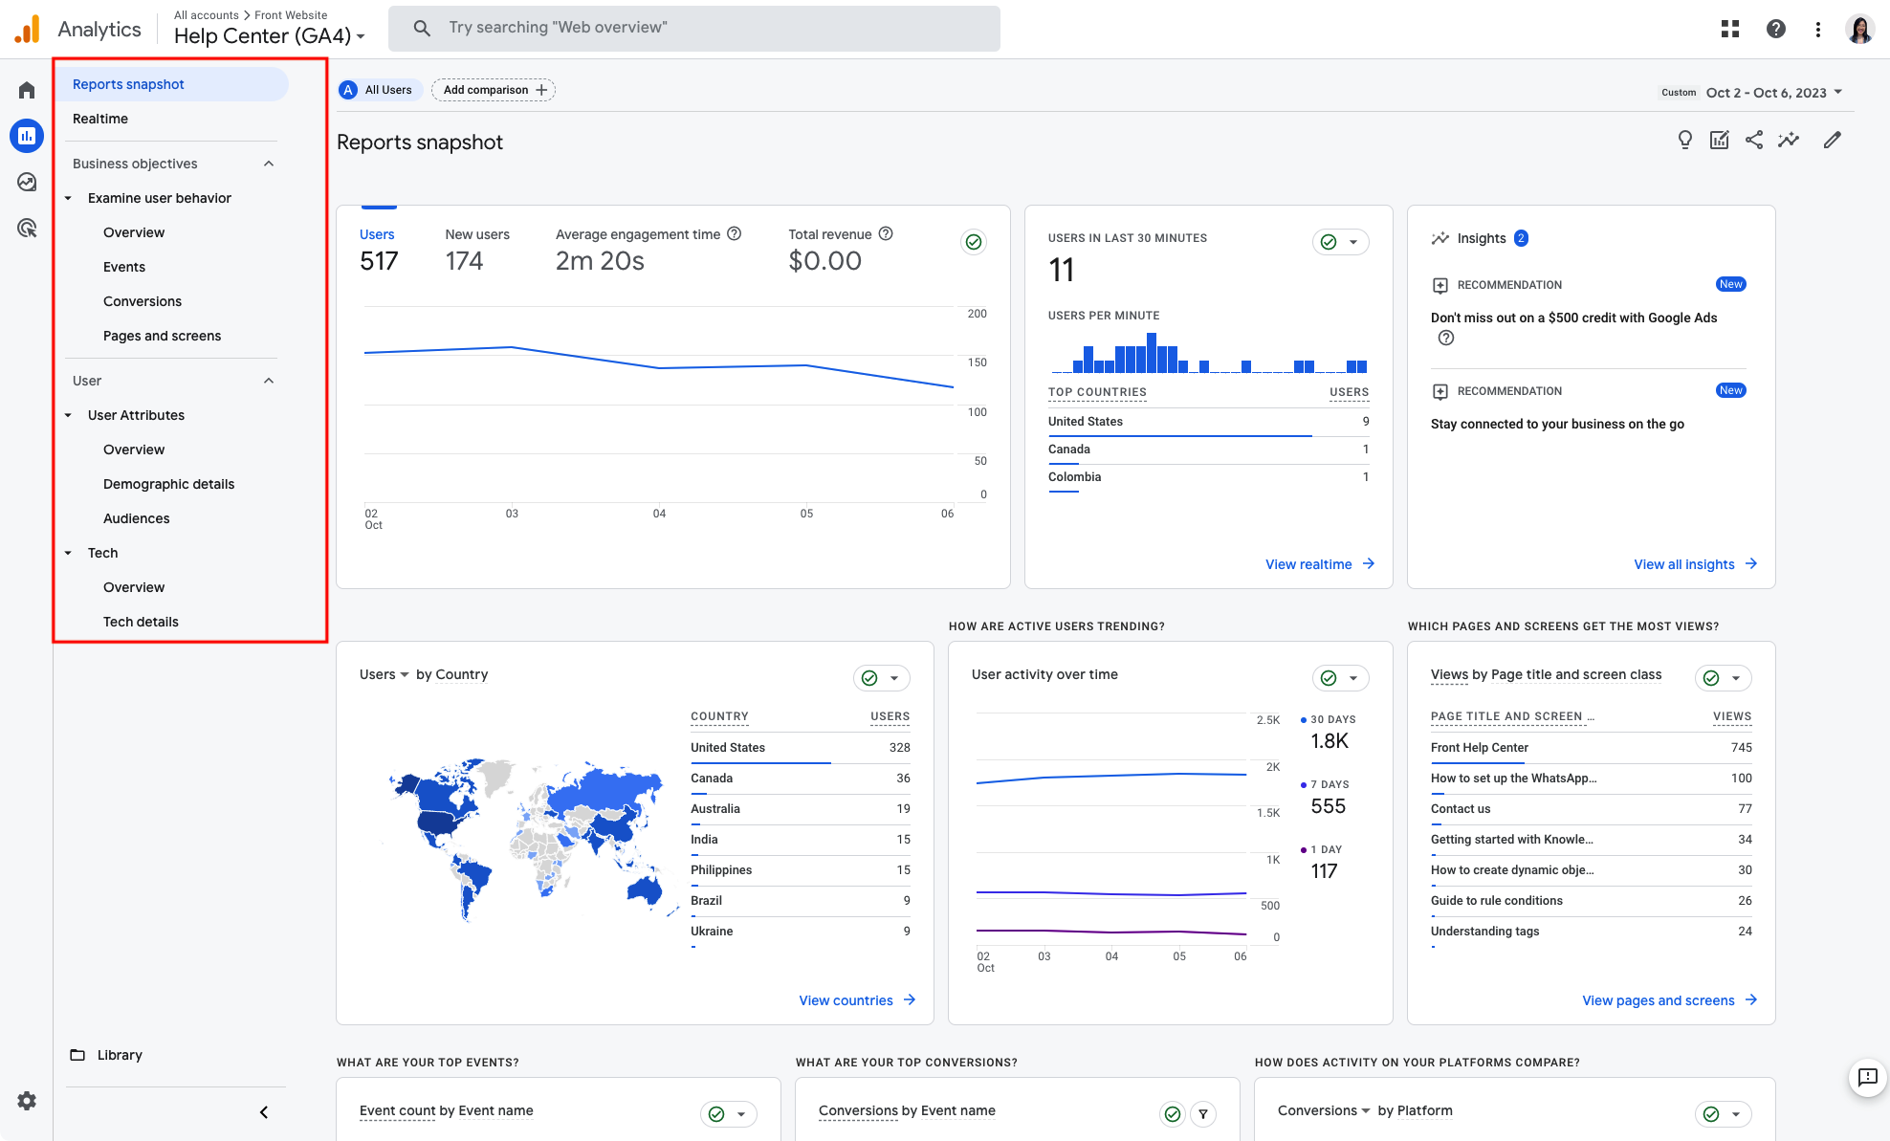Click the Customize report chart icon
Viewport: 1890px width, 1141px height.
point(1720,140)
